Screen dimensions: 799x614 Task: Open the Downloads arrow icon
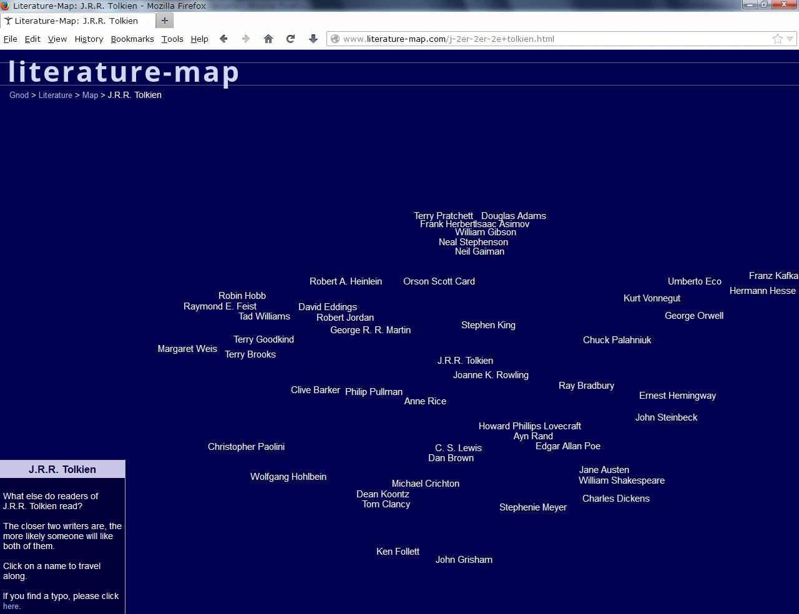tap(313, 39)
